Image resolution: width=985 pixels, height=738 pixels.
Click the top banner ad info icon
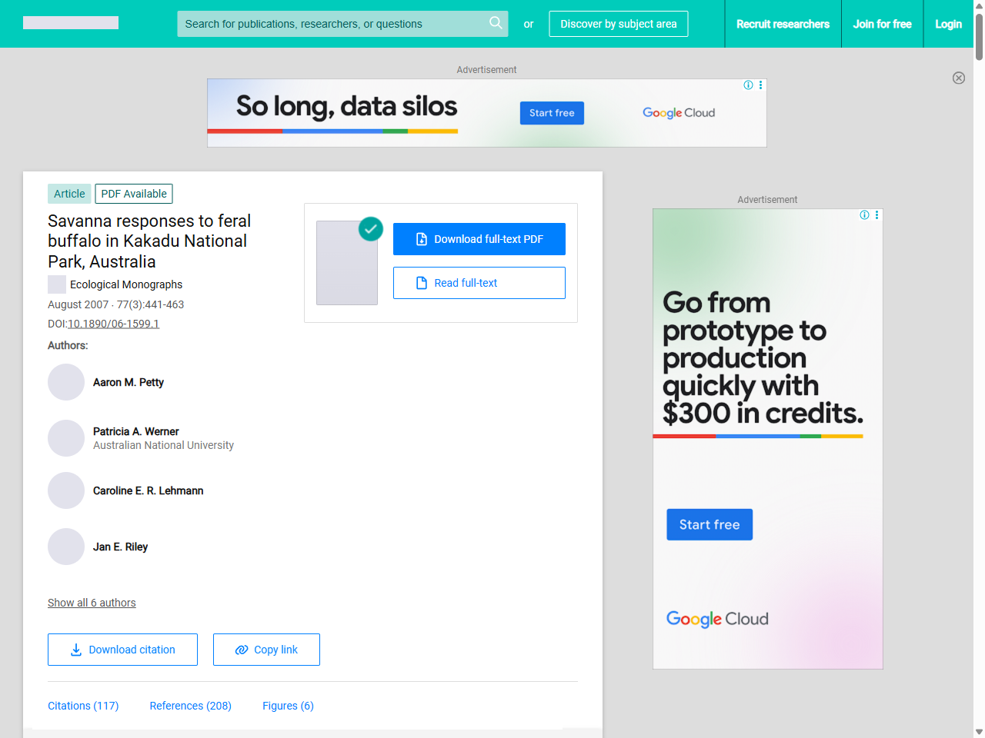[x=748, y=85]
